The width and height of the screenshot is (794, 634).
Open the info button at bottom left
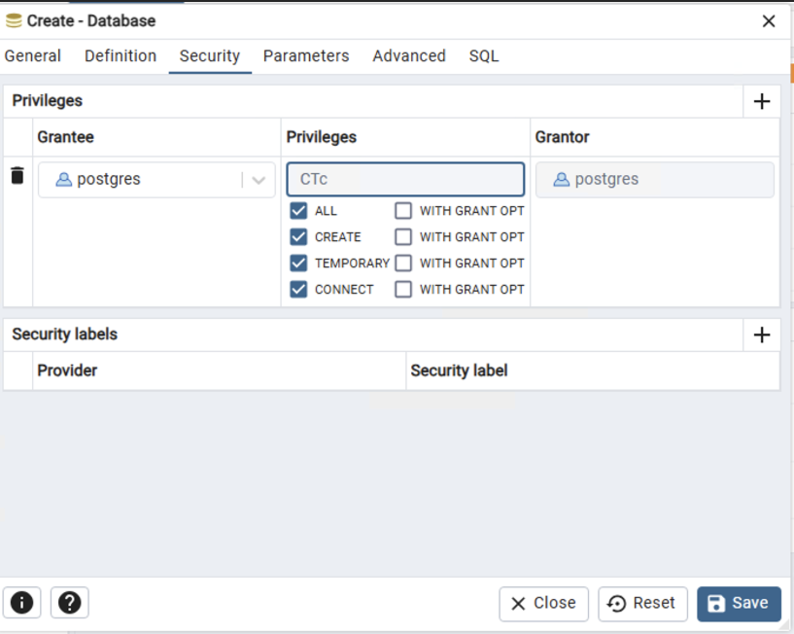click(x=21, y=603)
